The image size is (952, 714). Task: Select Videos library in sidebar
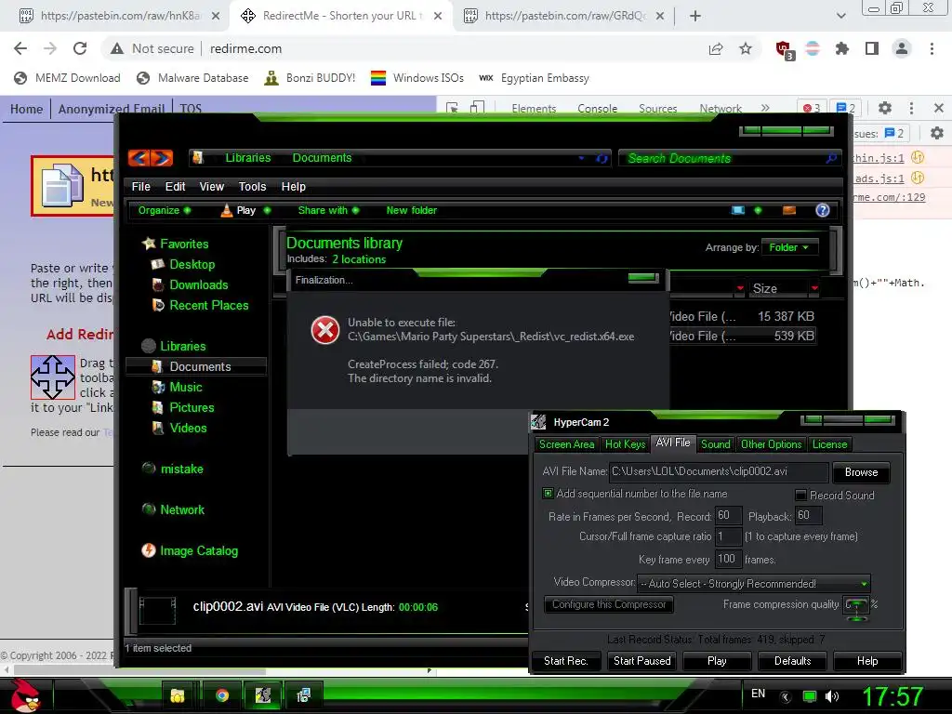click(188, 428)
